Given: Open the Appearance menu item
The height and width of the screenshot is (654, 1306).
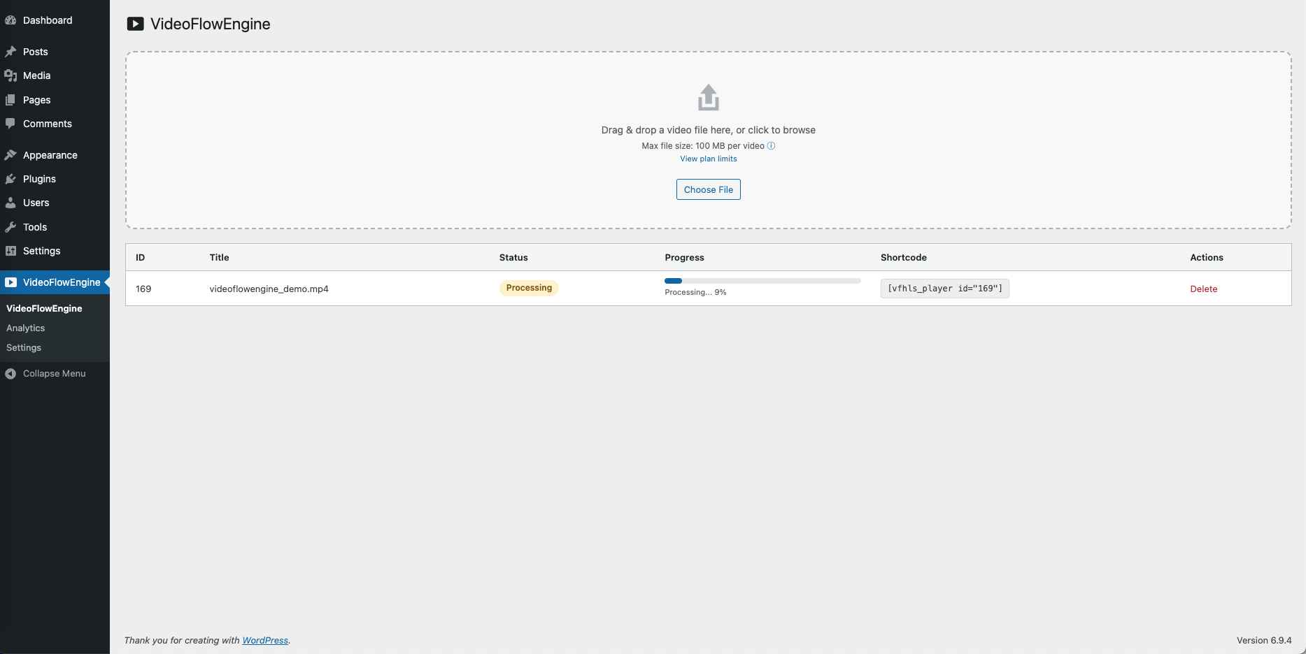Looking at the screenshot, I should 55,155.
